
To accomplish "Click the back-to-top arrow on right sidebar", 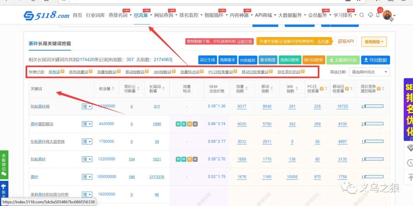I will pos(410,177).
